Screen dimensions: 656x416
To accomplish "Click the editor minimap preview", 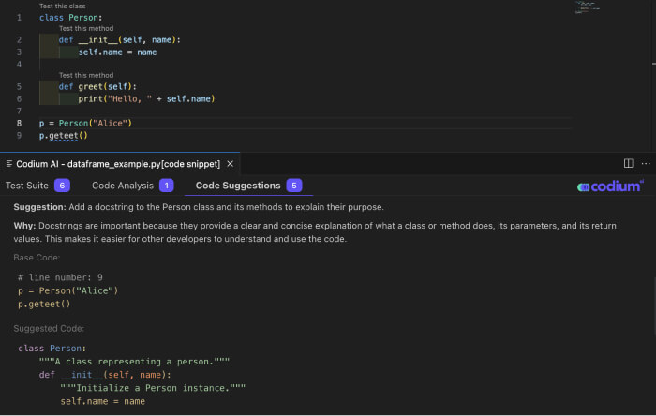I will (x=587, y=7).
